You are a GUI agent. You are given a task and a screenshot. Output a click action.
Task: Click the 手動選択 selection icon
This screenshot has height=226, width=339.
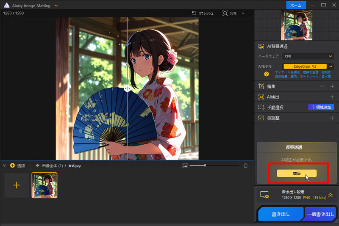pyautogui.click(x=261, y=107)
